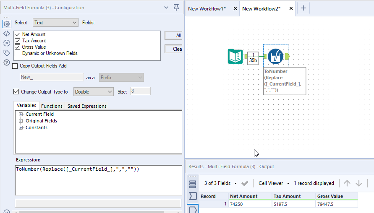Click the Net Amount column header
374x213 pixels.
tap(250, 196)
